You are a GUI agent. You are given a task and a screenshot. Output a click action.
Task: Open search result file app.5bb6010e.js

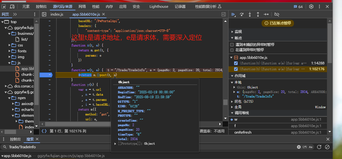pyautogui.click(x=17, y=156)
